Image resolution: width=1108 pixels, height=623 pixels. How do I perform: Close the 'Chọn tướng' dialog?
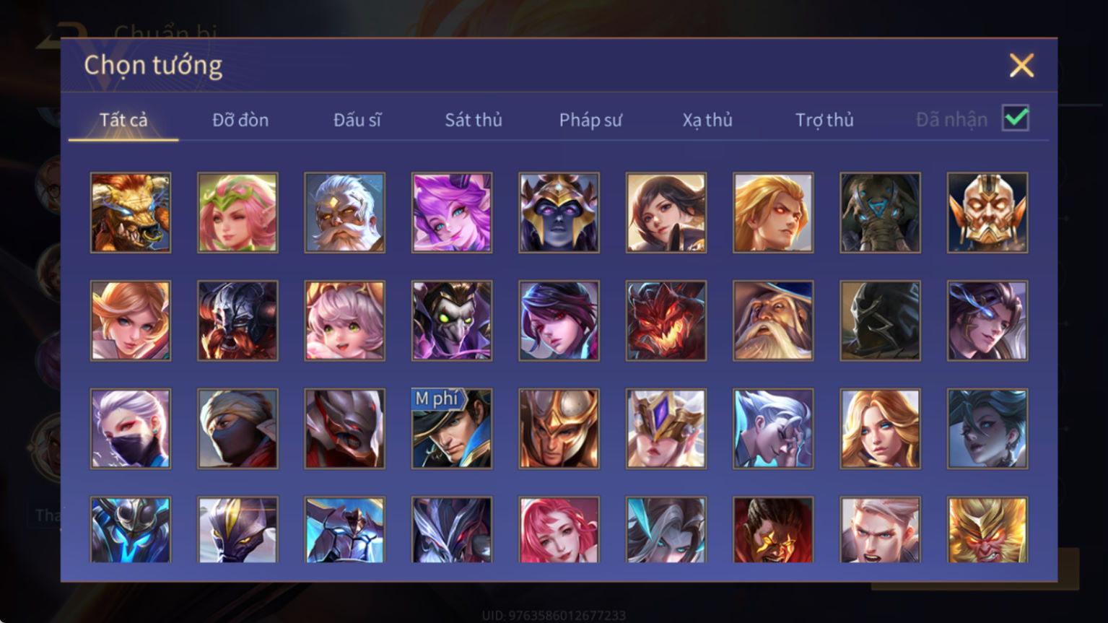(1021, 66)
